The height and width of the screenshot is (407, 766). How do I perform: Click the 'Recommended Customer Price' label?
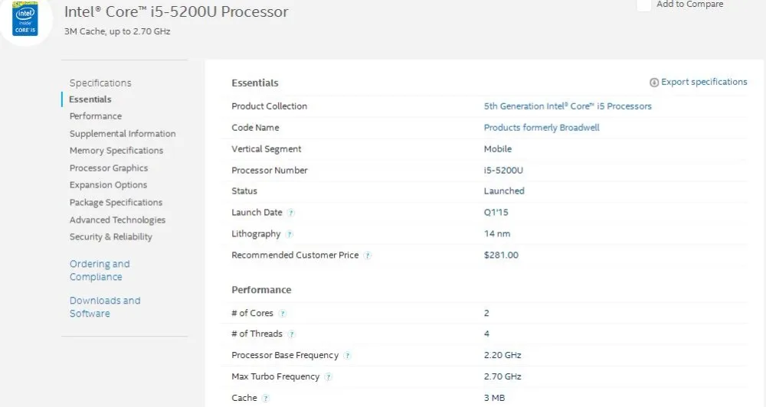[x=295, y=255]
